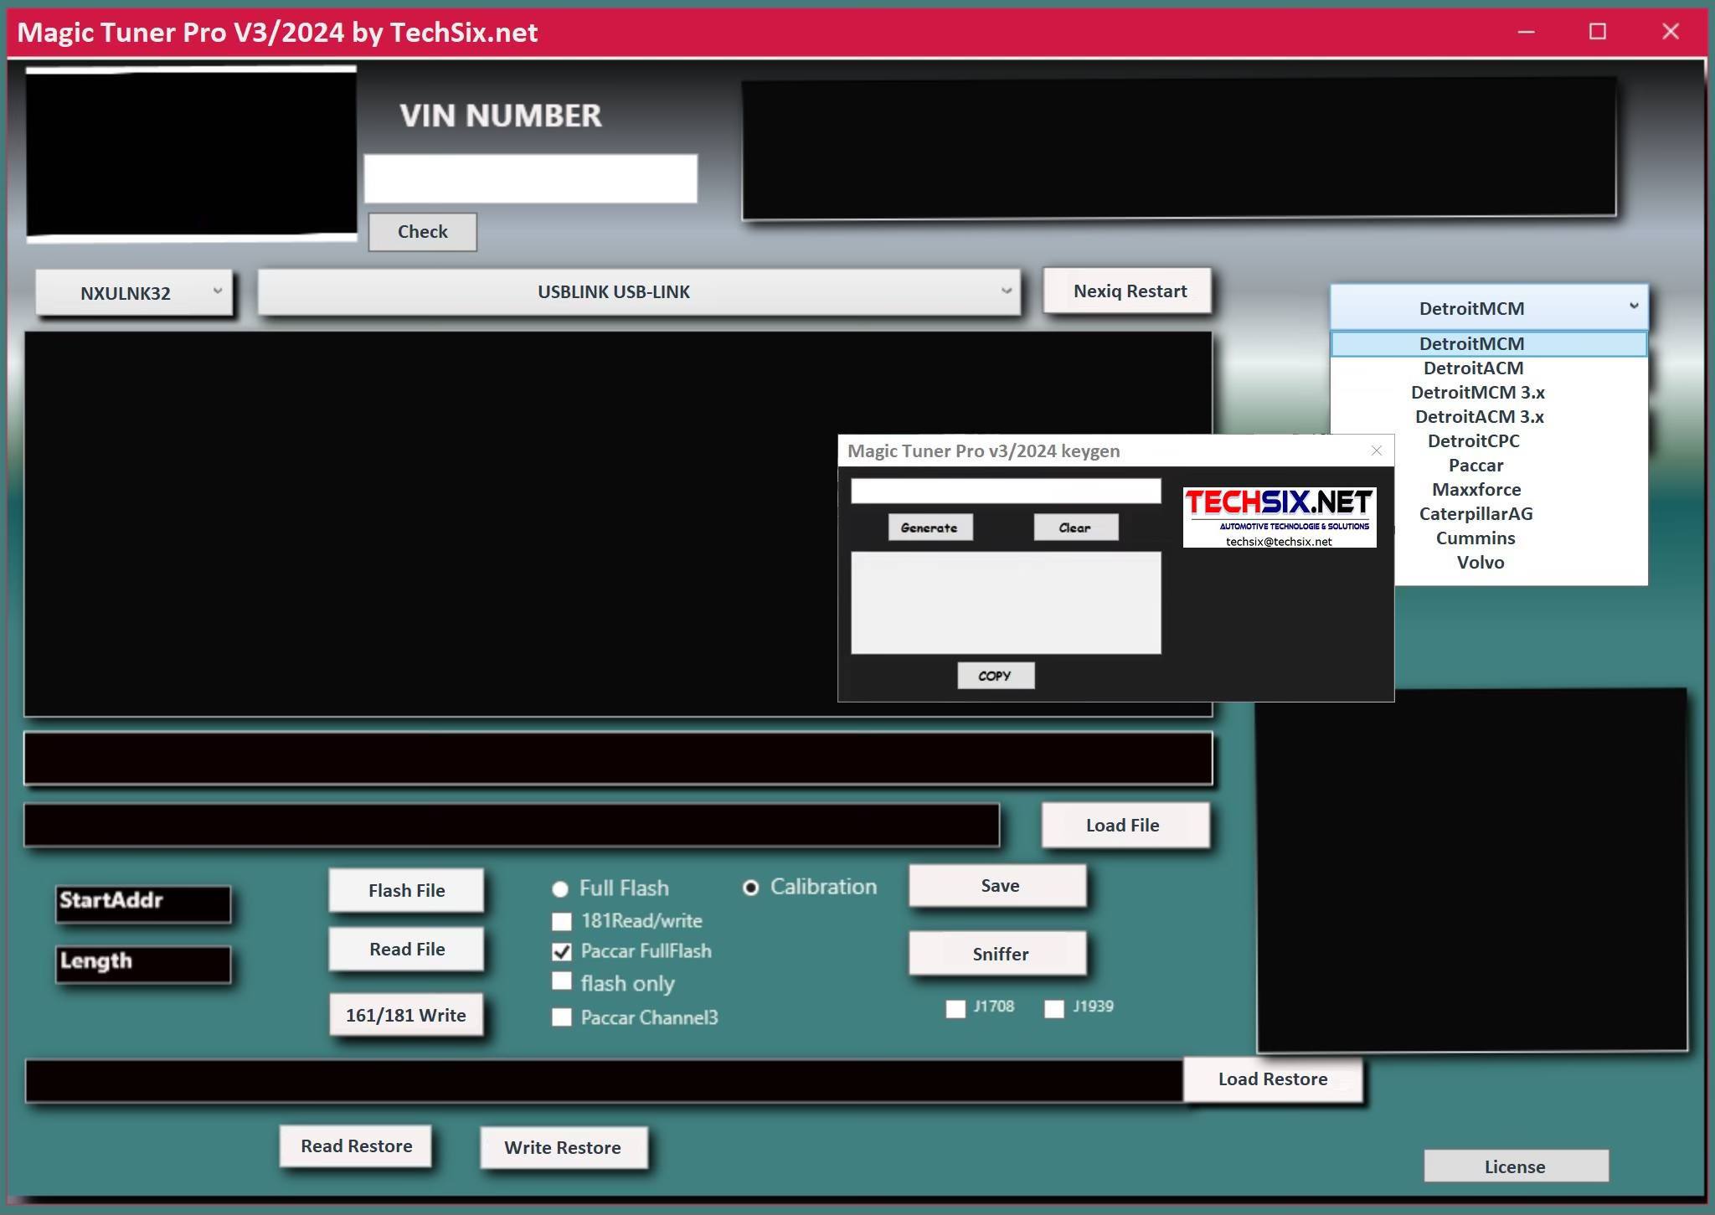
Task: Expand the USBLINK USB-LINK device dropdown
Action: pyautogui.click(x=639, y=291)
